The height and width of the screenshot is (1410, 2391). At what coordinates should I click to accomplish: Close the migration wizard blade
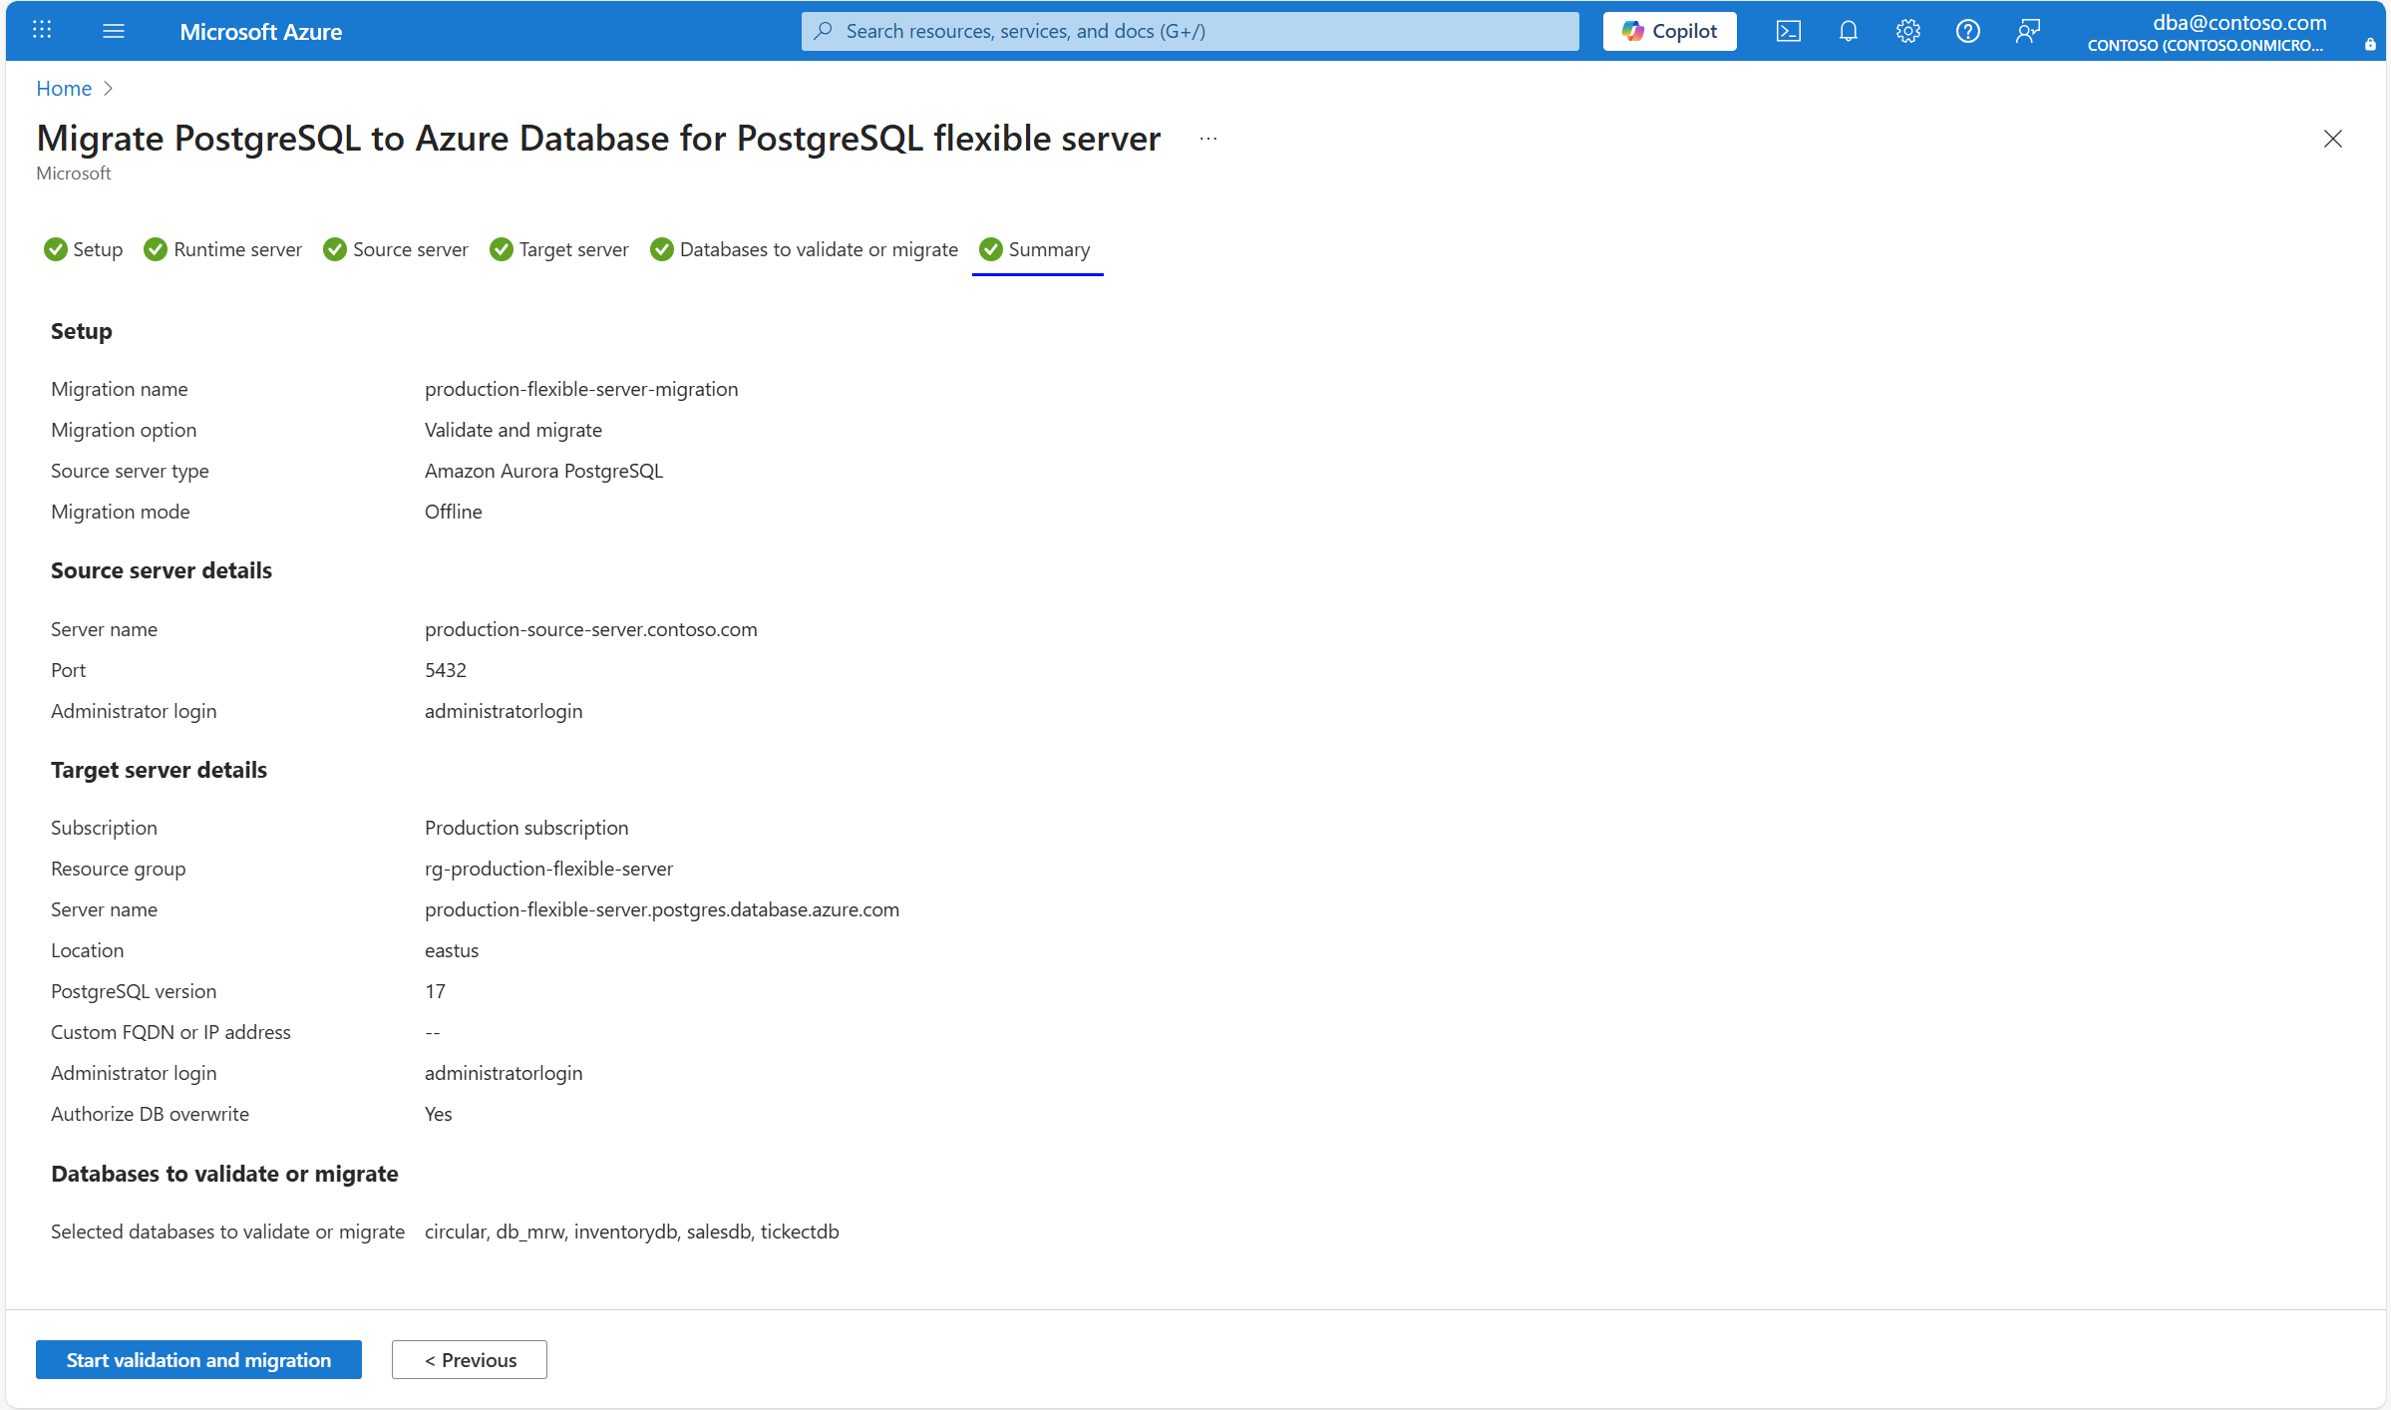2332,139
